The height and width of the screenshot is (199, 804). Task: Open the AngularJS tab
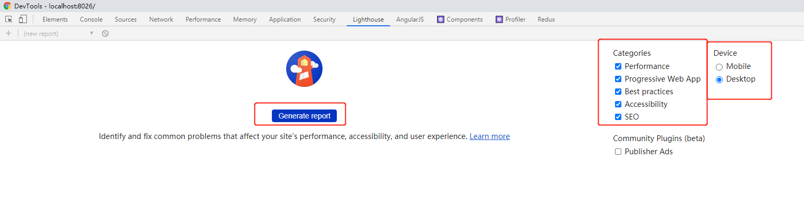tap(410, 19)
